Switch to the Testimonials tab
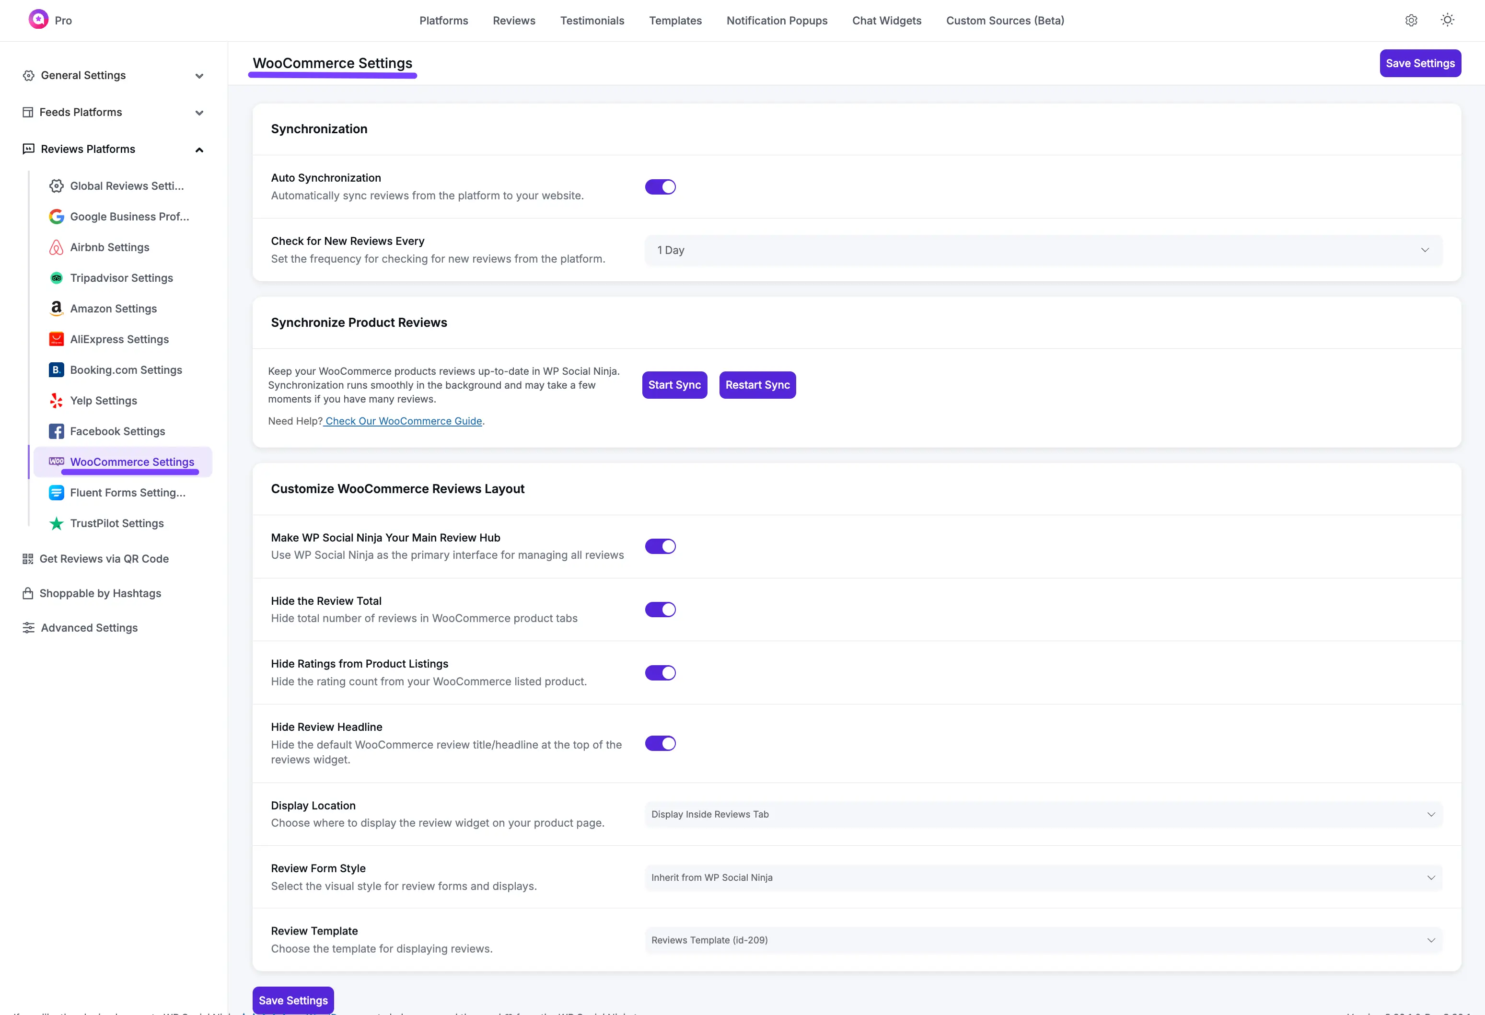The width and height of the screenshot is (1485, 1015). click(x=592, y=20)
